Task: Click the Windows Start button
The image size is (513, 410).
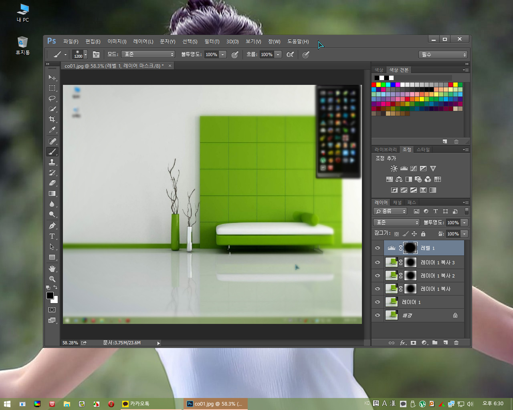Action: 7,404
